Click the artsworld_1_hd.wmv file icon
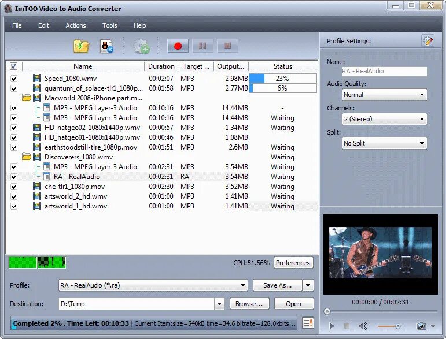The image size is (446, 339). 36,206
